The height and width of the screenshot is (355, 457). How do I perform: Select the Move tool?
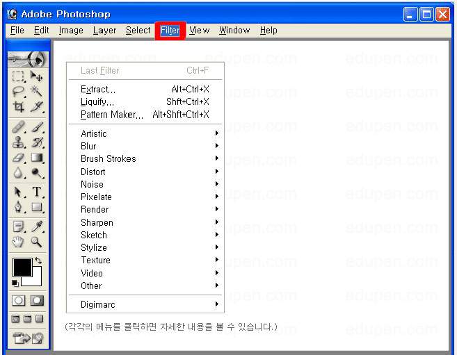click(x=37, y=76)
